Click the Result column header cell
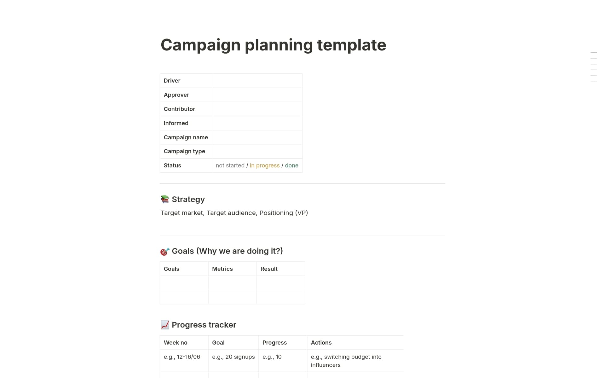Screen dimensions: 605x378 pos(281,269)
